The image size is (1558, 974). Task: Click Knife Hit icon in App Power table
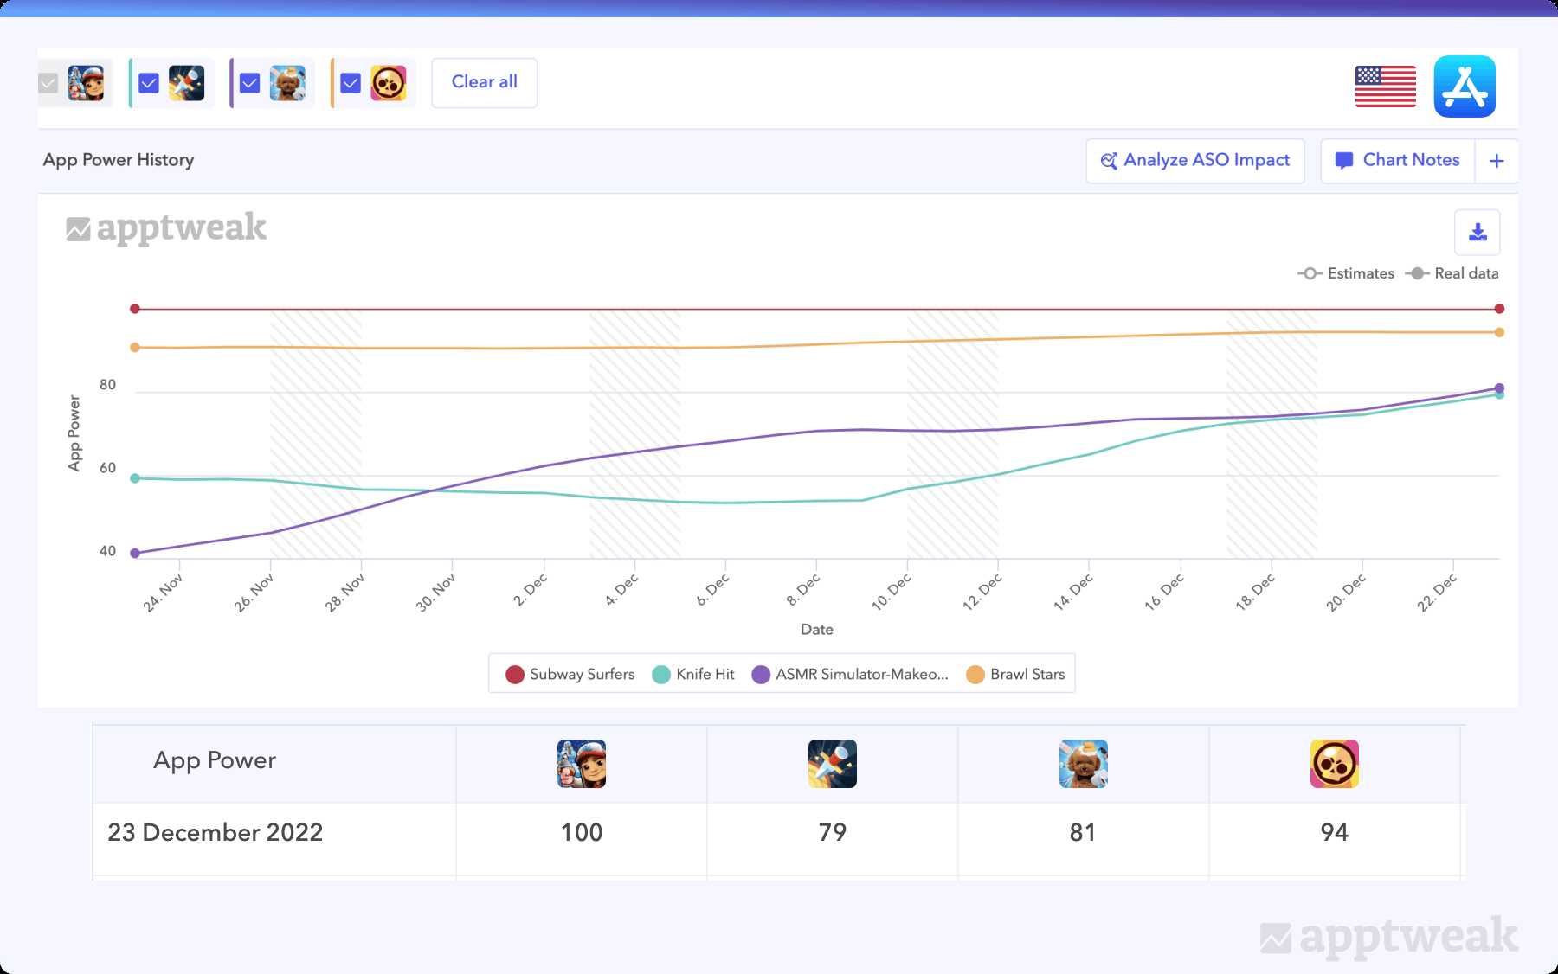click(x=833, y=764)
